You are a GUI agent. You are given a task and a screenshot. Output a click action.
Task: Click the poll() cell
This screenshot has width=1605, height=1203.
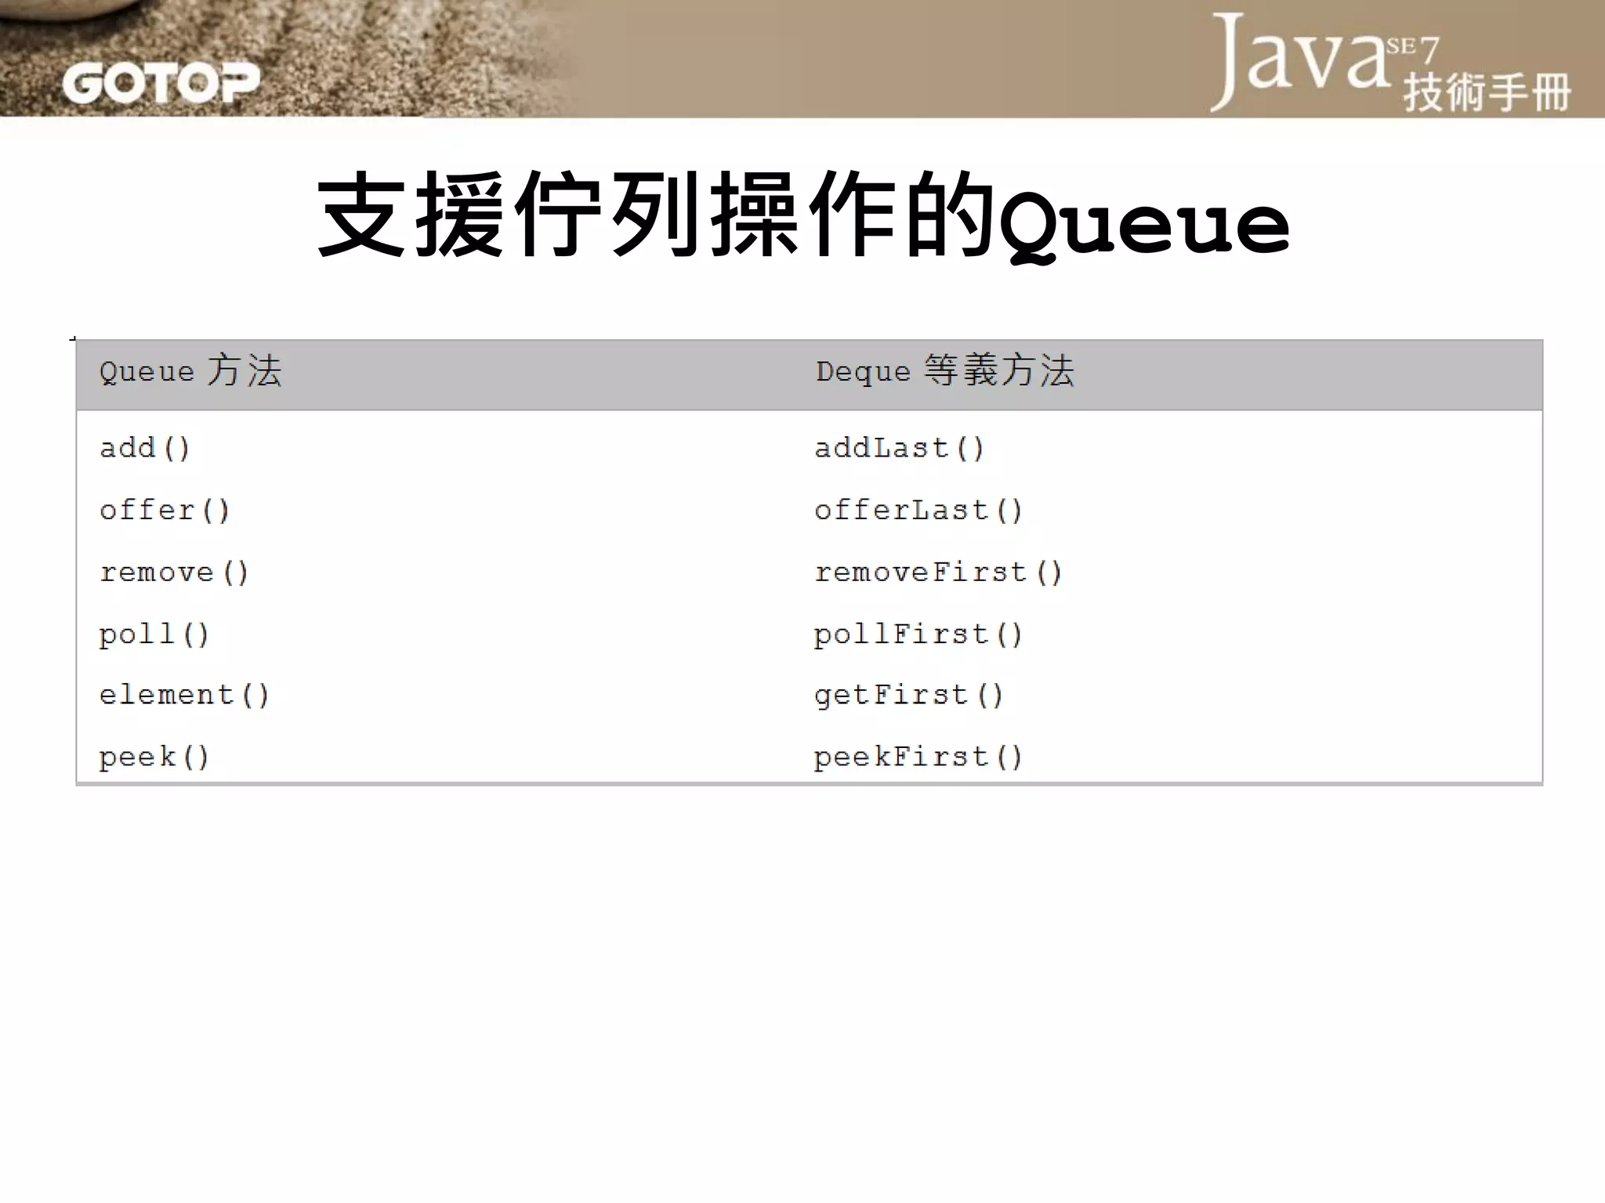154,634
